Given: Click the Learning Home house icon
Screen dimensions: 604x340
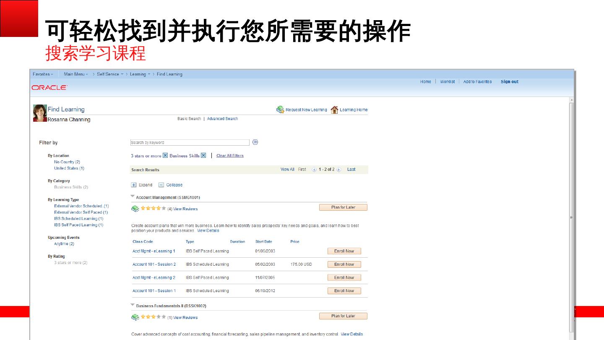Looking at the screenshot, I should pos(334,110).
